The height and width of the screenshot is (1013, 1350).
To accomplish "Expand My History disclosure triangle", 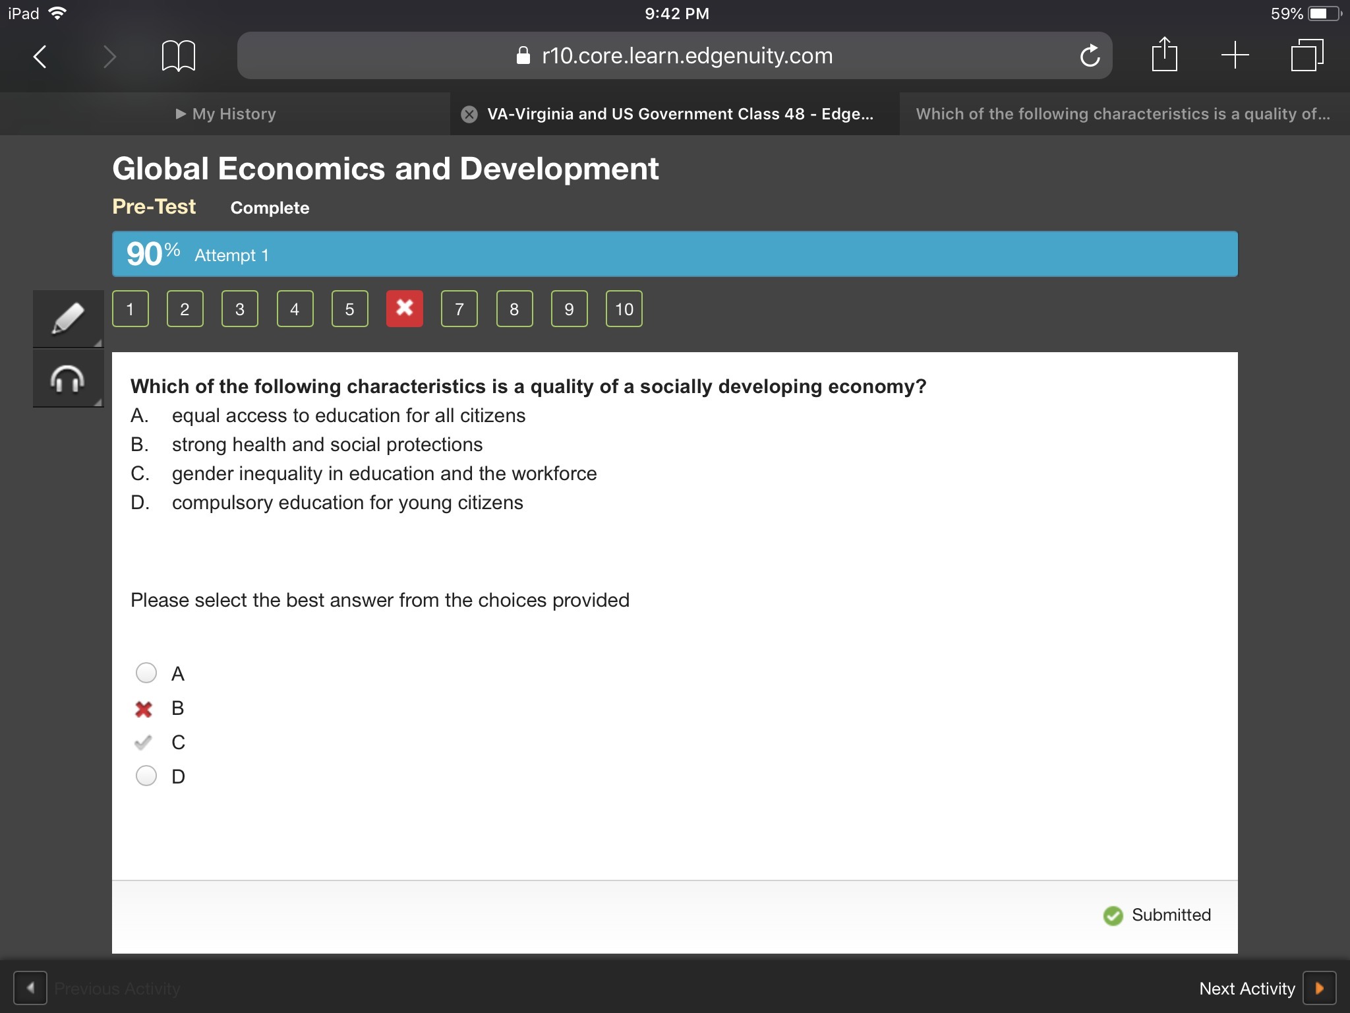I will coord(181,114).
